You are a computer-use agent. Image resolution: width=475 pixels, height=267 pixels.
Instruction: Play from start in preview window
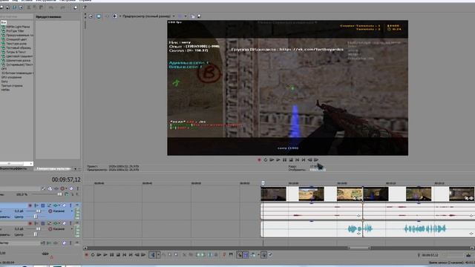[x=272, y=160]
